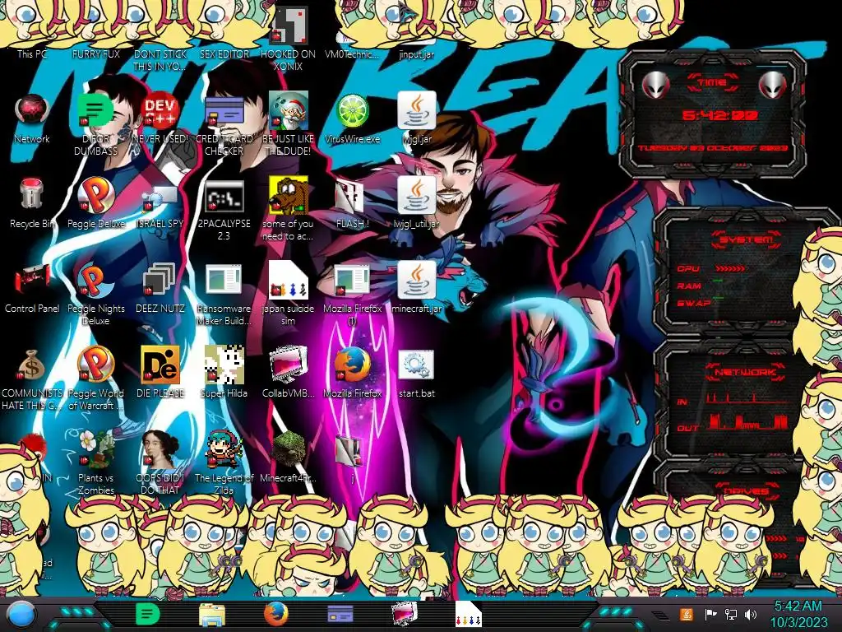842x632 pixels.
Task: Open the Network desktop icon
Action: tap(32, 111)
